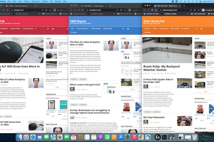The width and height of the screenshot is (214, 142).
Task: Click More under Latest on socPub page
Action: [x=57, y=87]
